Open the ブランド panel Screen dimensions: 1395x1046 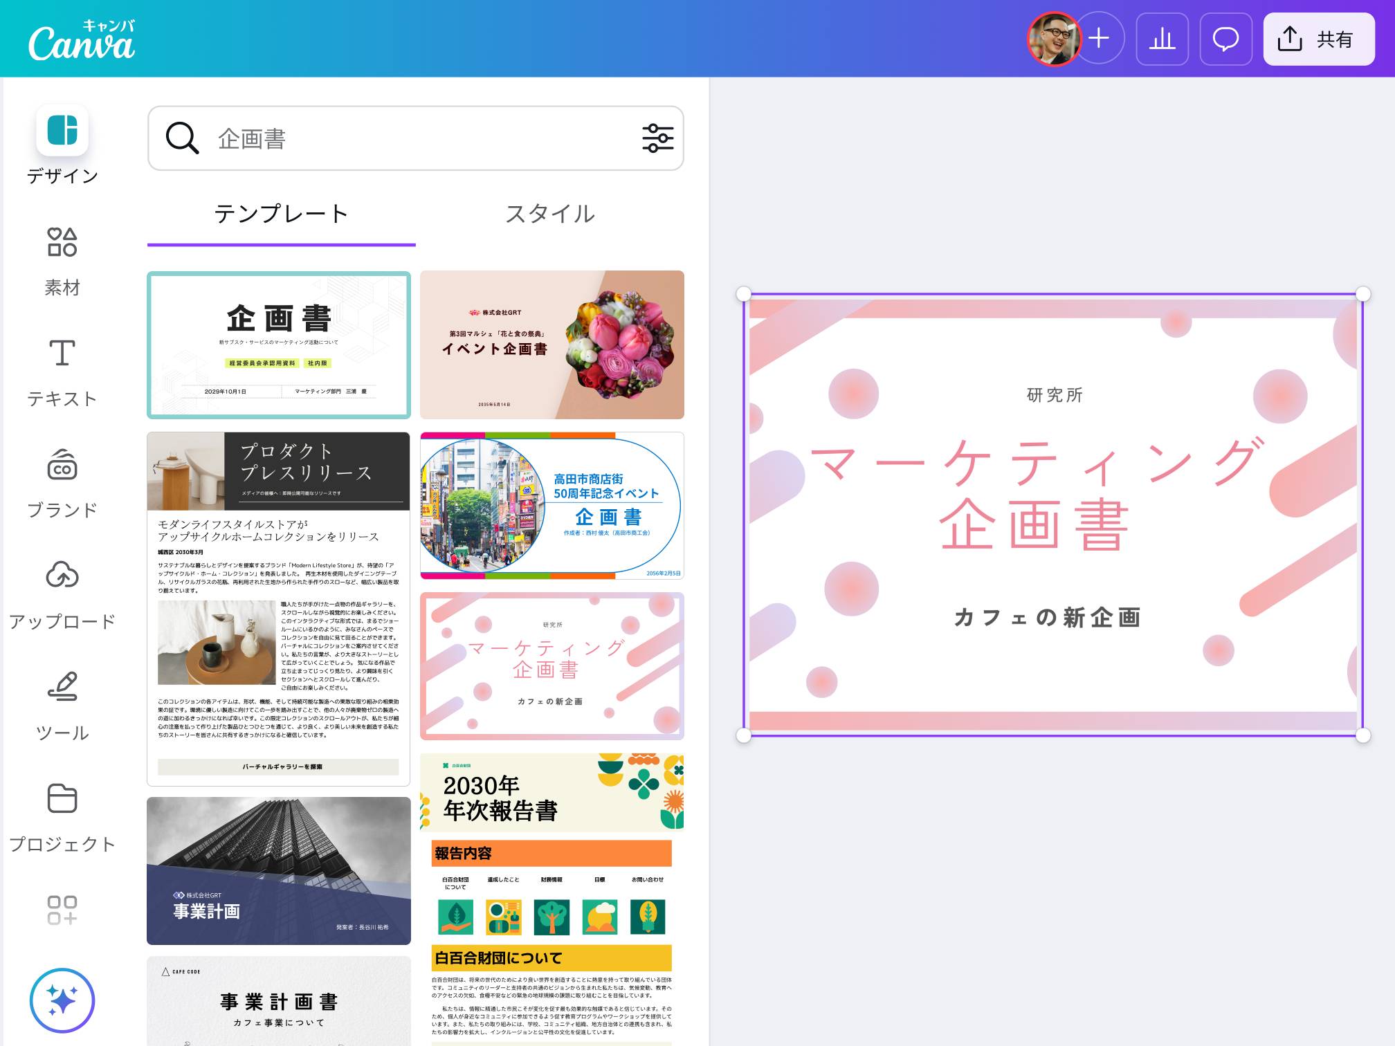click(x=63, y=482)
